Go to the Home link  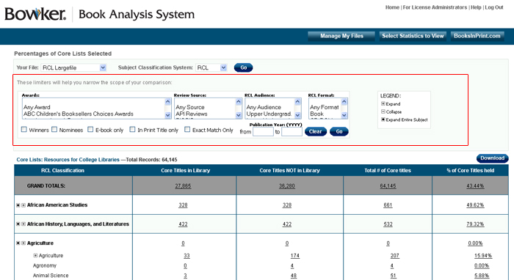click(392, 7)
